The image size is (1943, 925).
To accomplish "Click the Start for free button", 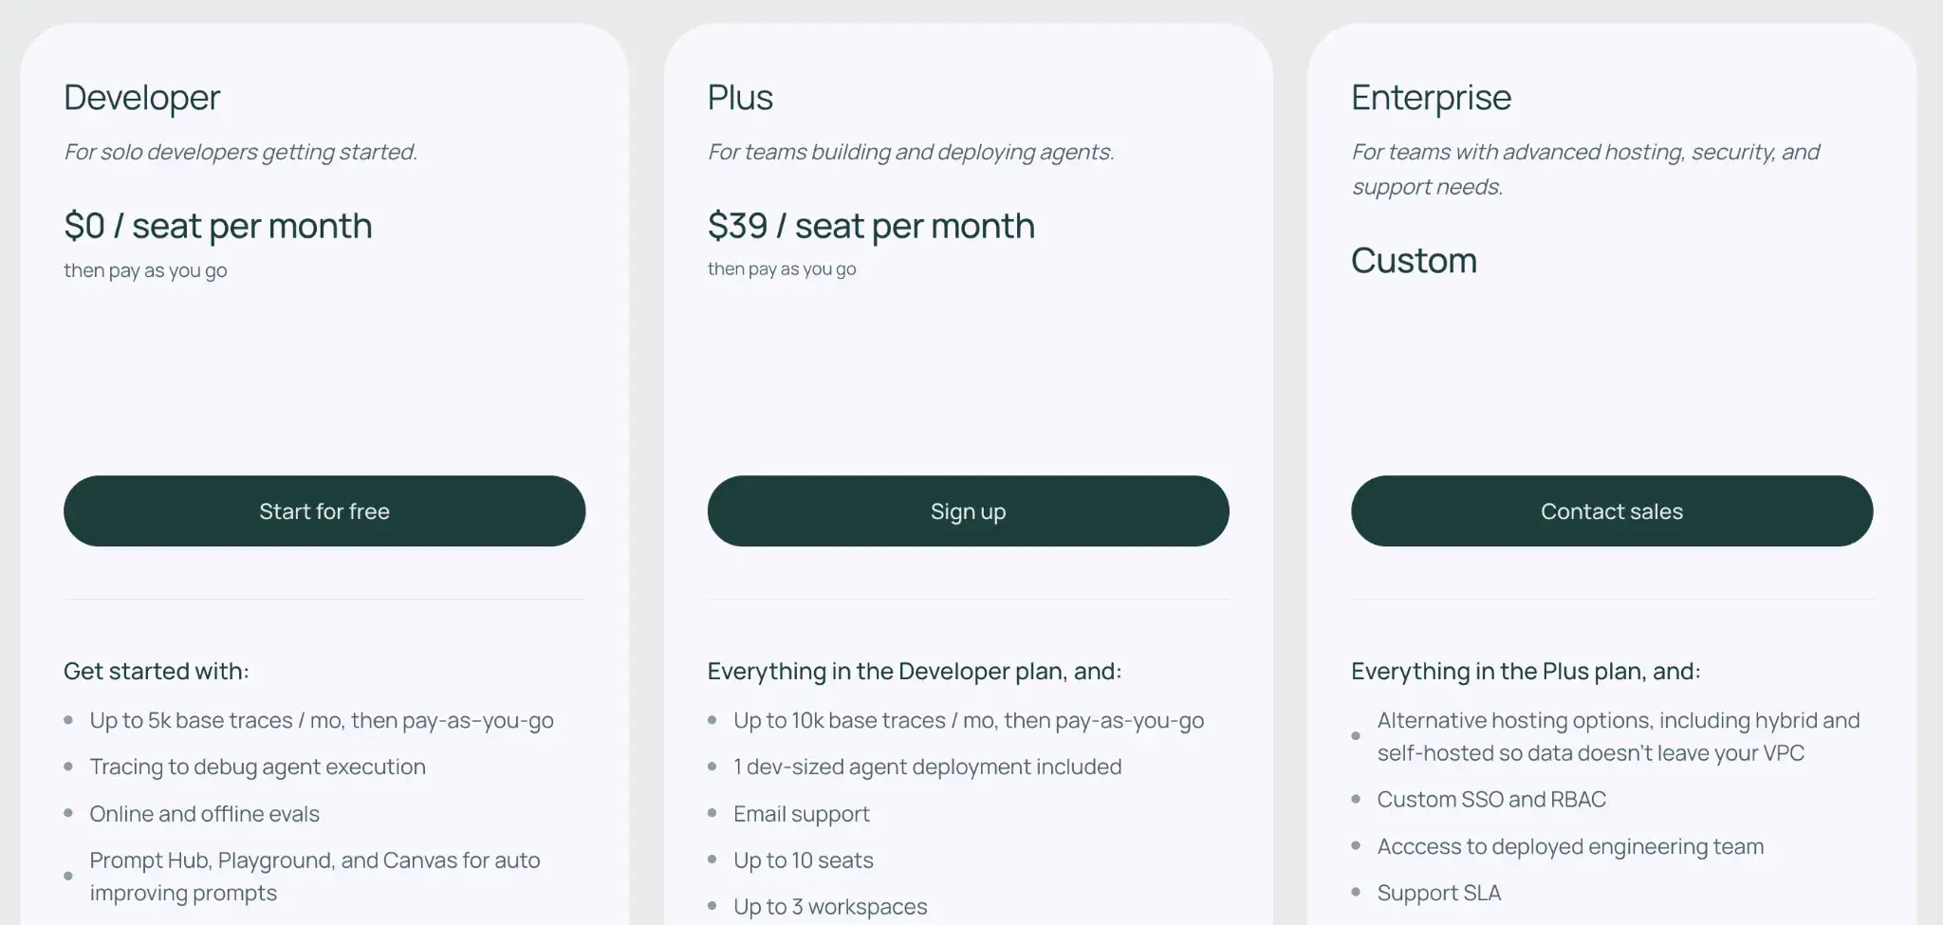I will (x=324, y=511).
